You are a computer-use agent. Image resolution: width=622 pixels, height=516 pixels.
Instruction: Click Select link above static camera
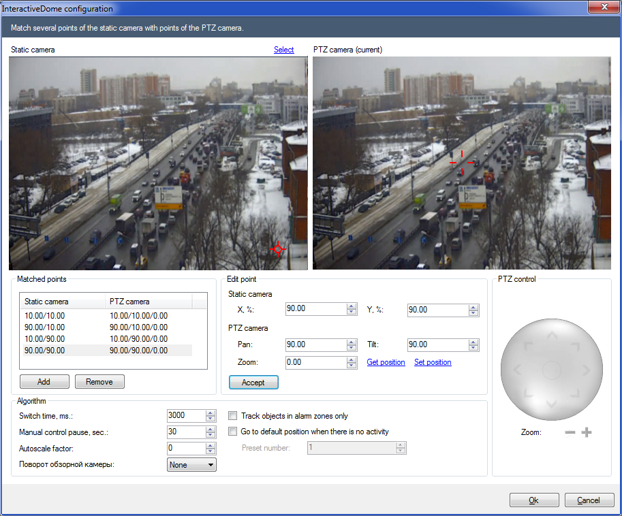283,50
